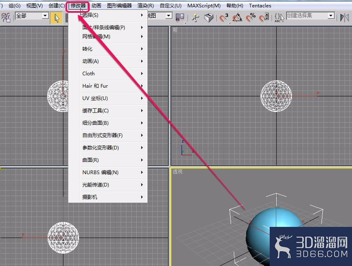This screenshot has height=266, width=352.
Task: Open the 动画 menu in menu bar
Action: coord(96,6)
